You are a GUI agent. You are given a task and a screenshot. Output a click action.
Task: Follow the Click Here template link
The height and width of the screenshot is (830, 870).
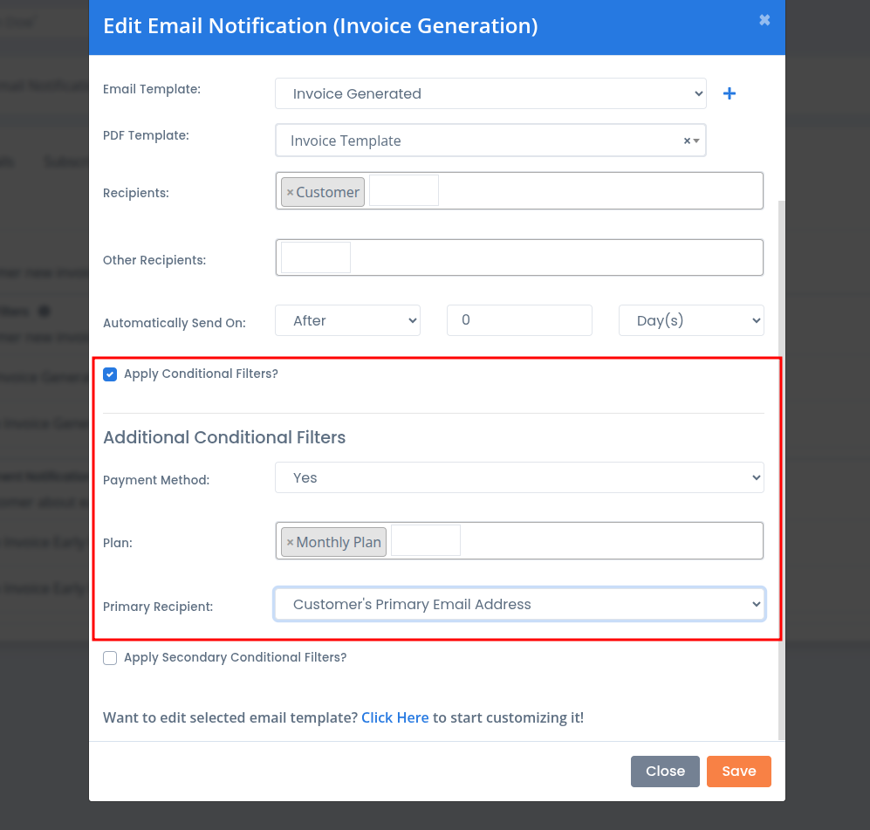394,717
